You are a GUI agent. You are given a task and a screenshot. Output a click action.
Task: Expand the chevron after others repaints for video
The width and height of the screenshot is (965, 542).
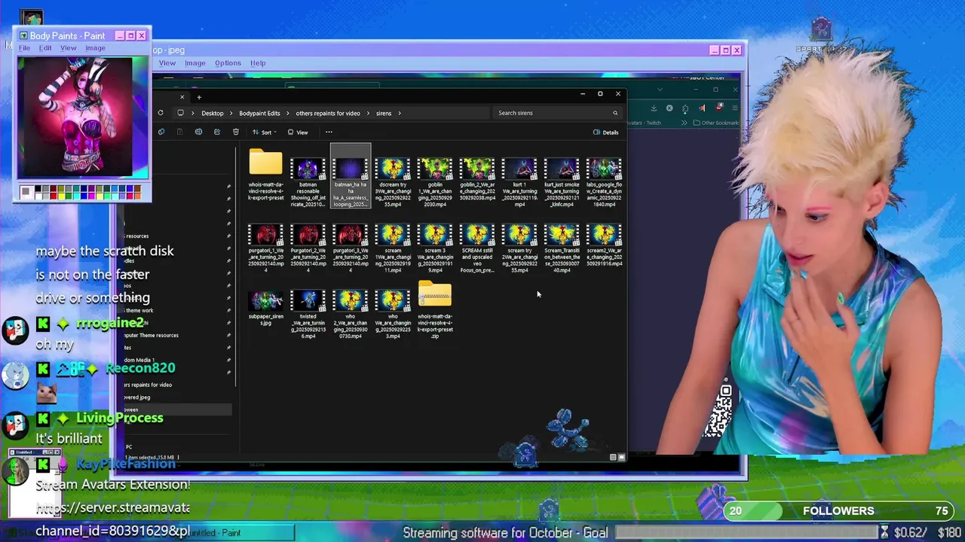[x=369, y=113]
